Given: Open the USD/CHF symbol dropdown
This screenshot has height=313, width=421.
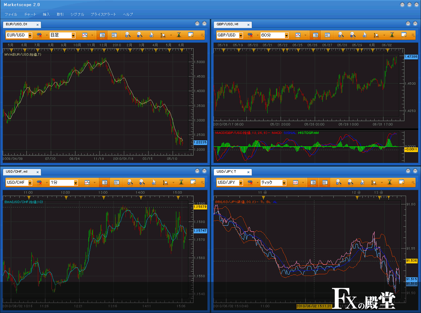Looking at the screenshot, I should click(30, 183).
